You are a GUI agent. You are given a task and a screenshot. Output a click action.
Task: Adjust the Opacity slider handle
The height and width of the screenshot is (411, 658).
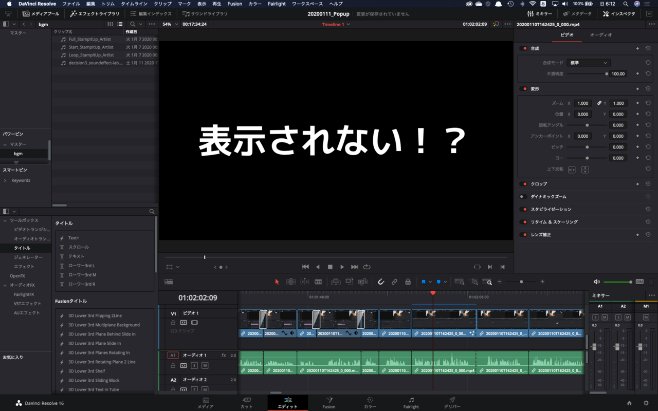[607, 74]
